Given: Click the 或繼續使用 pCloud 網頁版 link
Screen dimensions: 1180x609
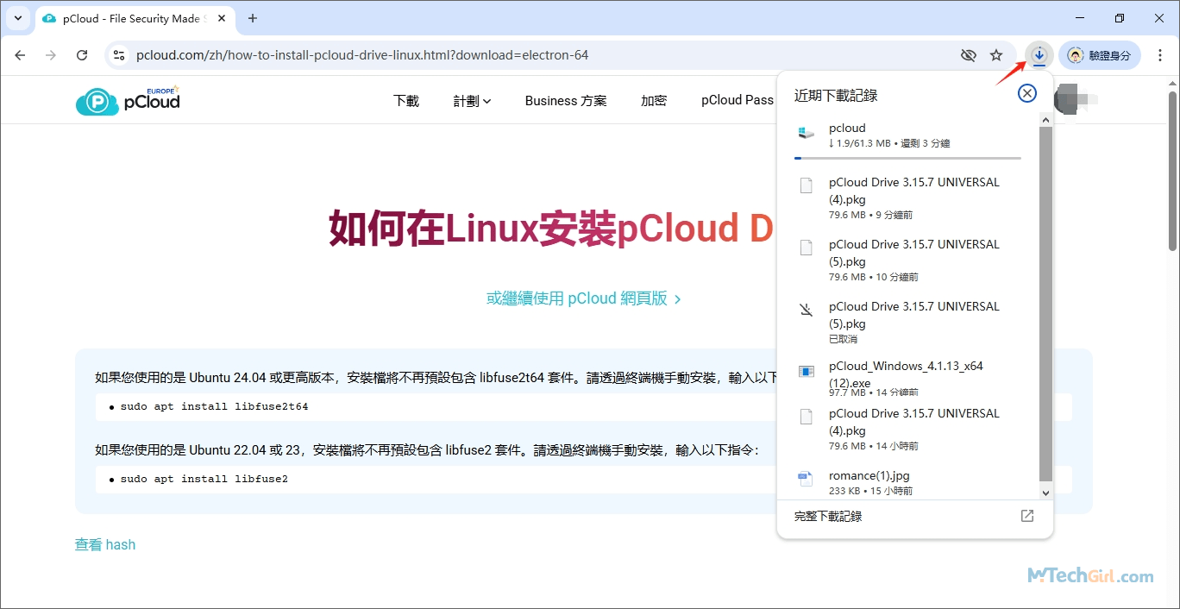Looking at the screenshot, I should coord(584,298).
